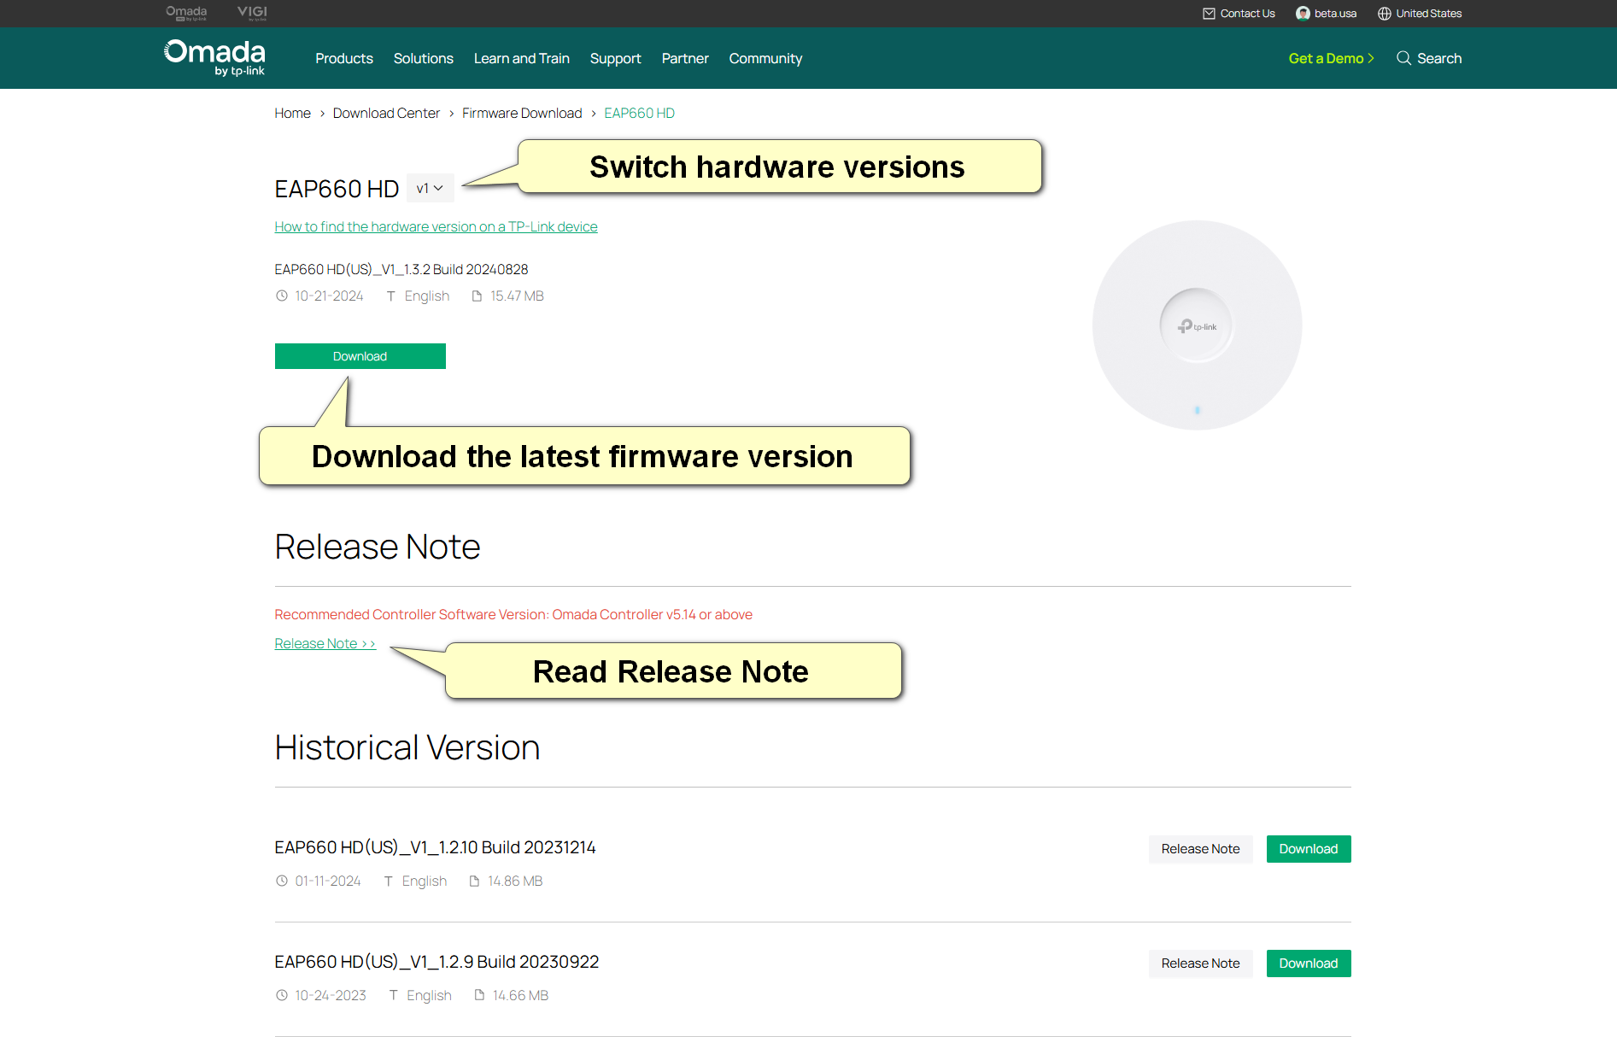Open the Support menu
The image size is (1617, 1060).
point(615,58)
